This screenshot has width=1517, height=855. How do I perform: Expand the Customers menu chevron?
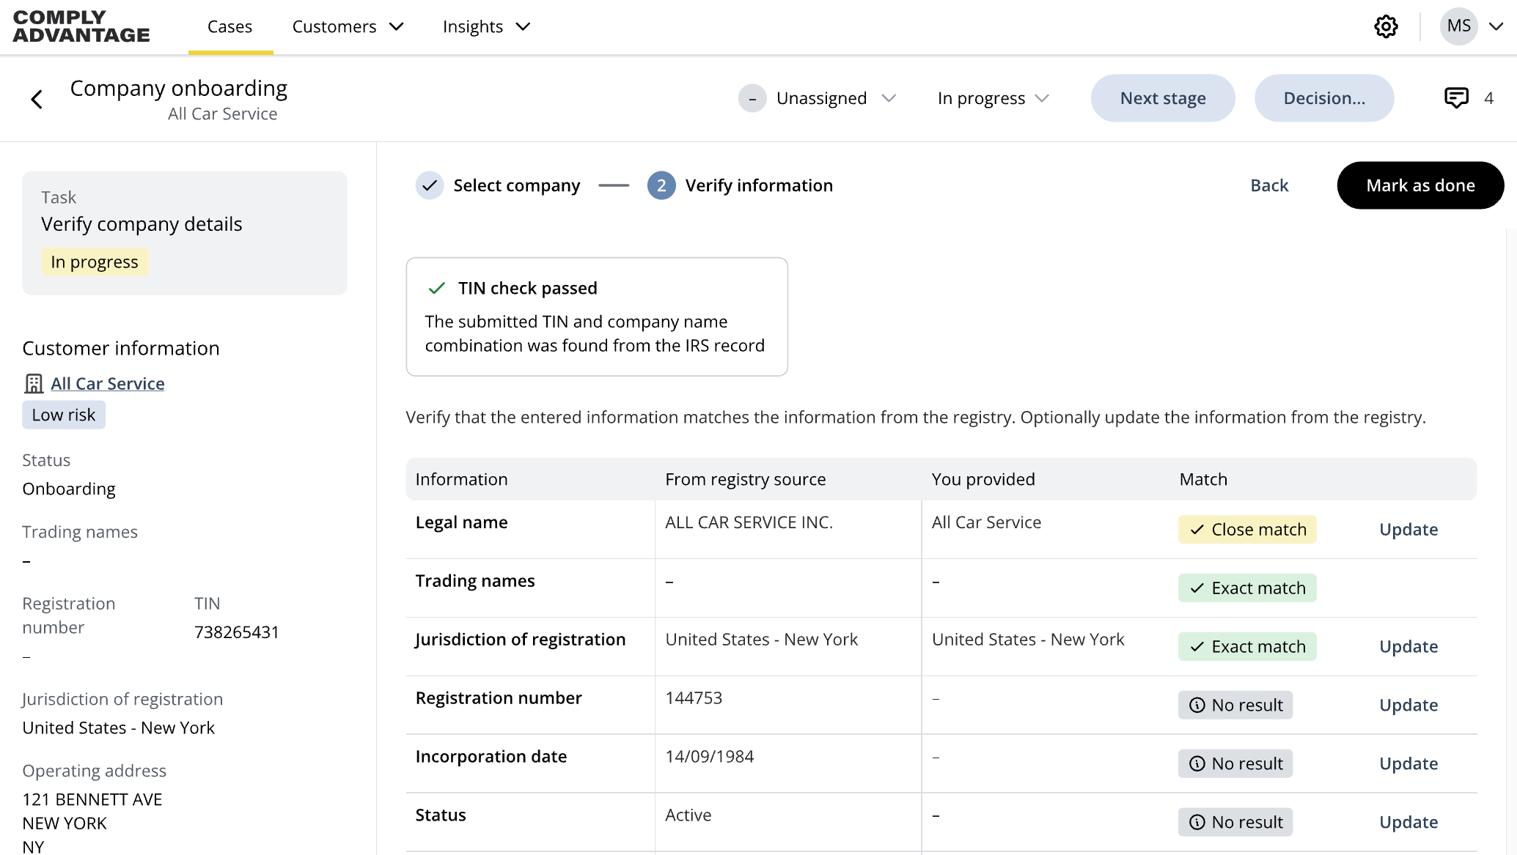pos(397,26)
